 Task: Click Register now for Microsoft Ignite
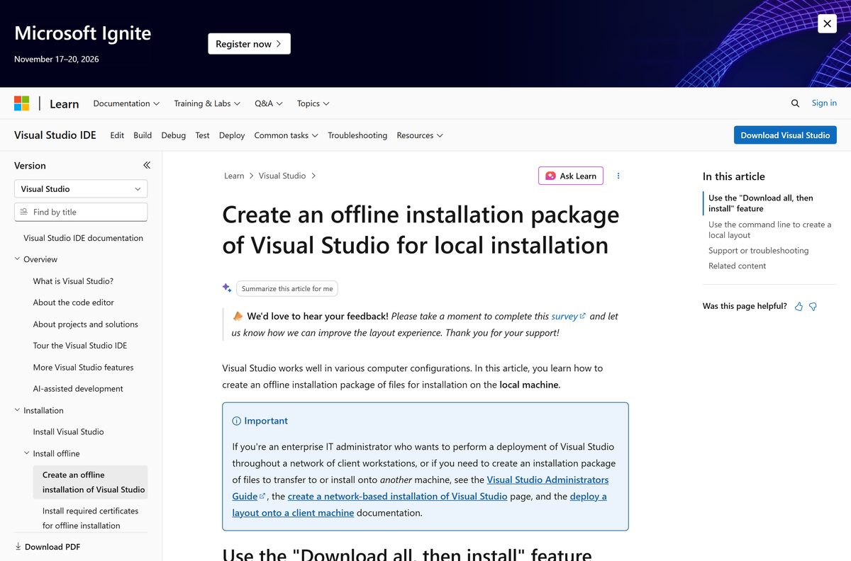coord(249,44)
